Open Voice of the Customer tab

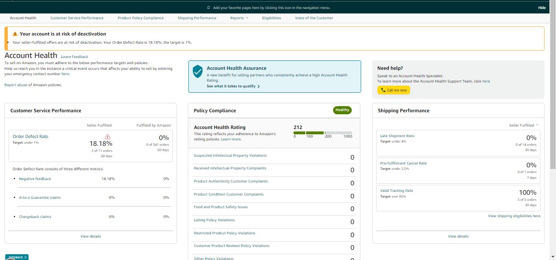tap(314, 18)
